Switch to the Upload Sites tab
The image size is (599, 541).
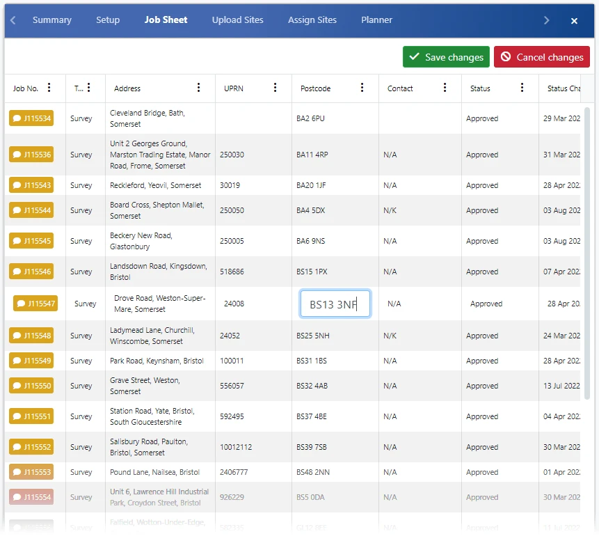[237, 20]
